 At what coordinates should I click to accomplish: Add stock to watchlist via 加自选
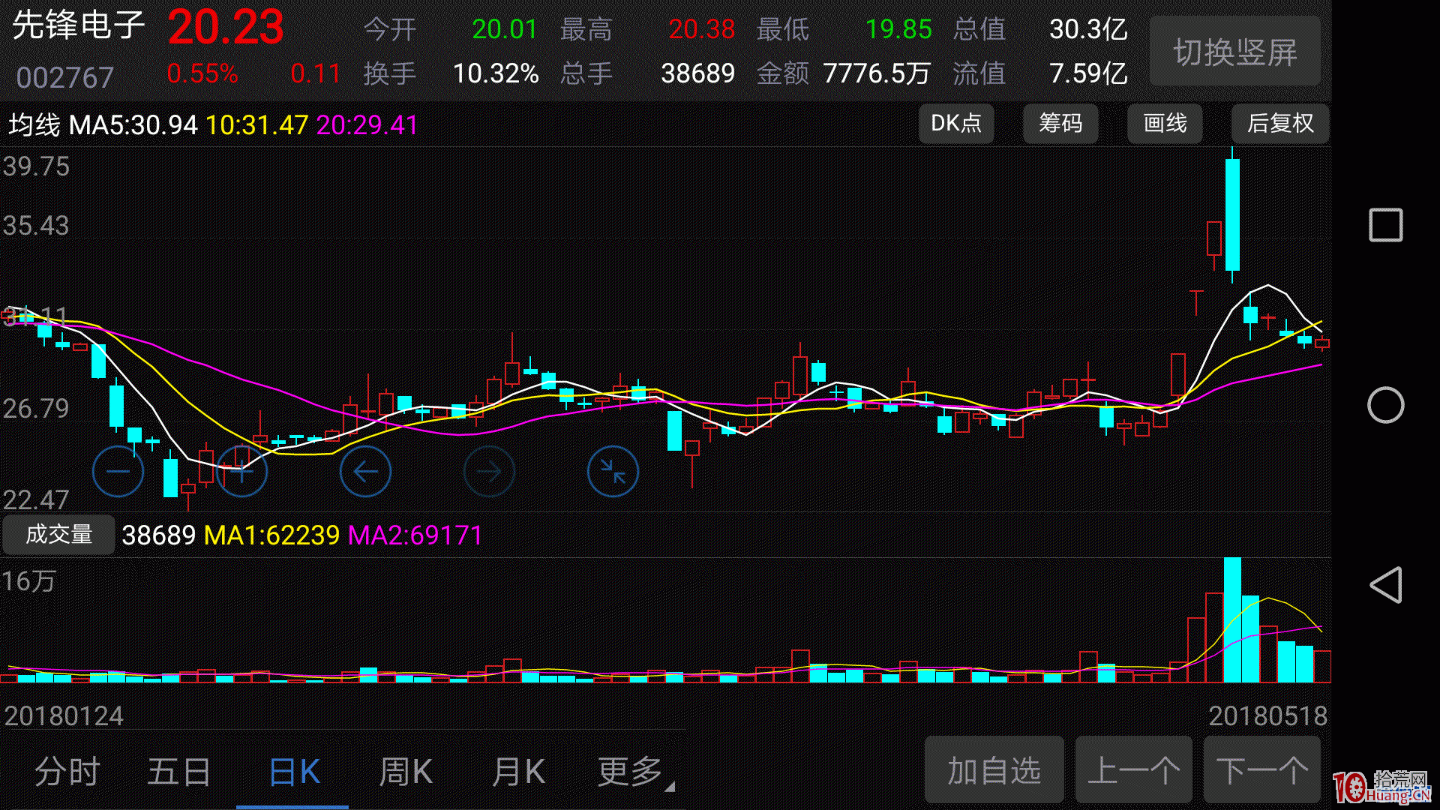coord(994,769)
